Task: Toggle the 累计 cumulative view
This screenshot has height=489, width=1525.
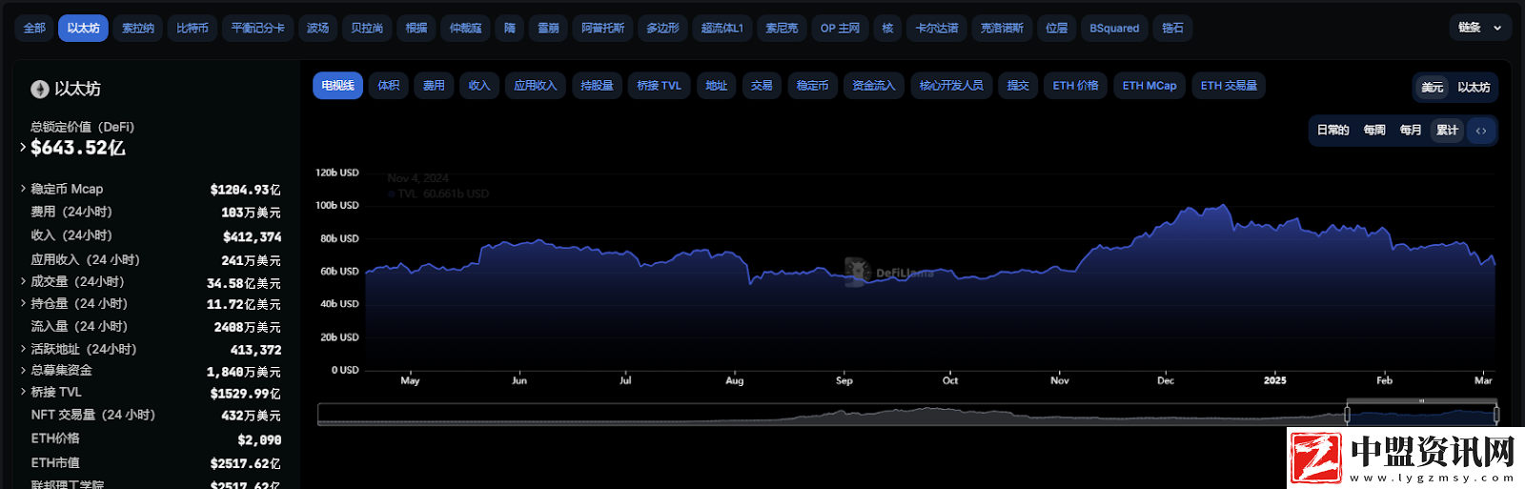Action: coord(1447,131)
